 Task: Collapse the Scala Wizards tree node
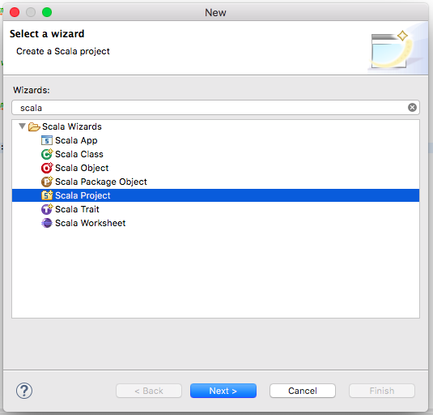coord(22,126)
